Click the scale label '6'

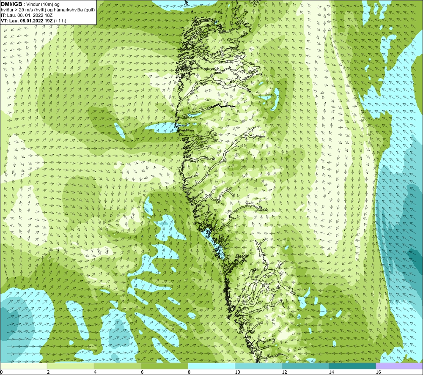pos(142,372)
